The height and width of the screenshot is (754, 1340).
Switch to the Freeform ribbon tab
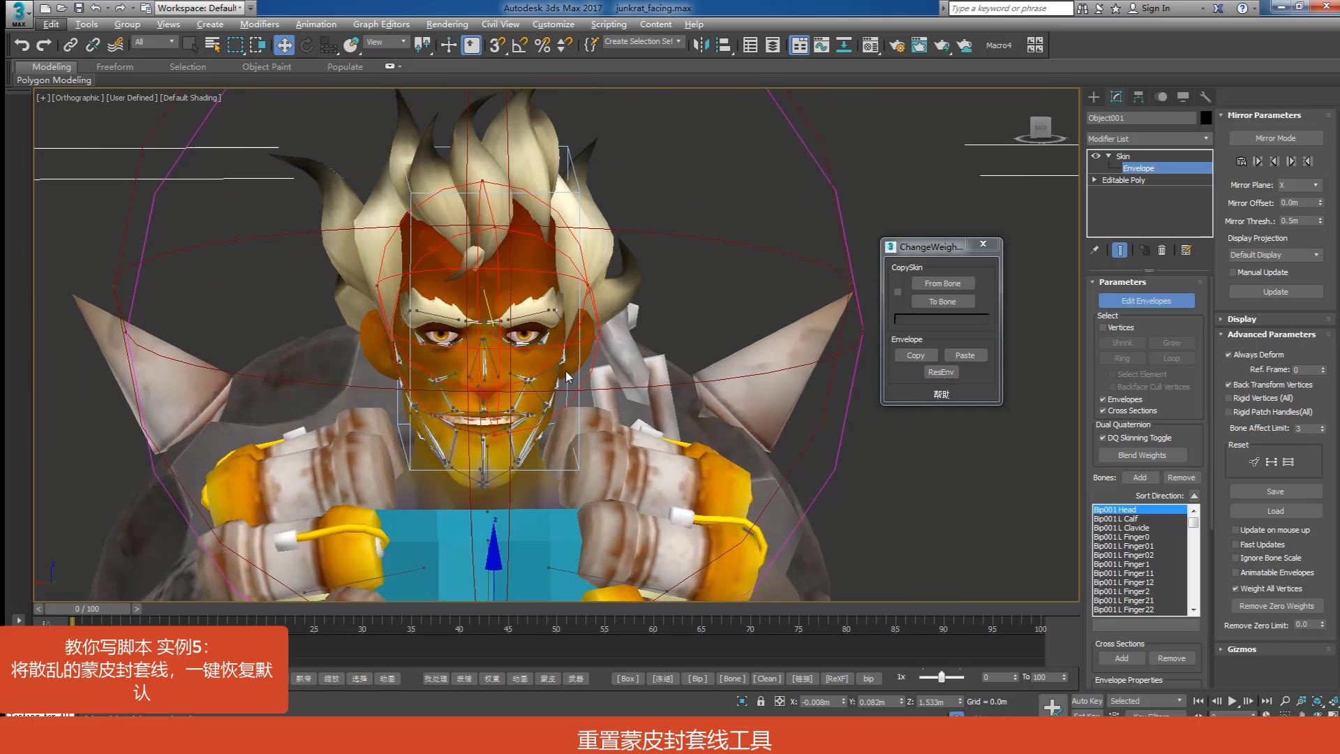[114, 66]
